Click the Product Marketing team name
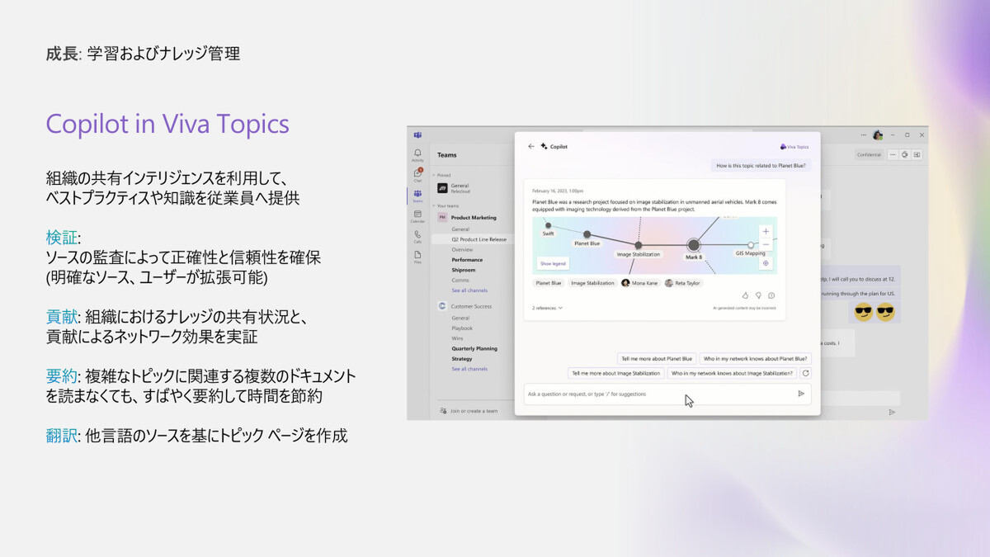This screenshot has height=557, width=990. pos(474,218)
